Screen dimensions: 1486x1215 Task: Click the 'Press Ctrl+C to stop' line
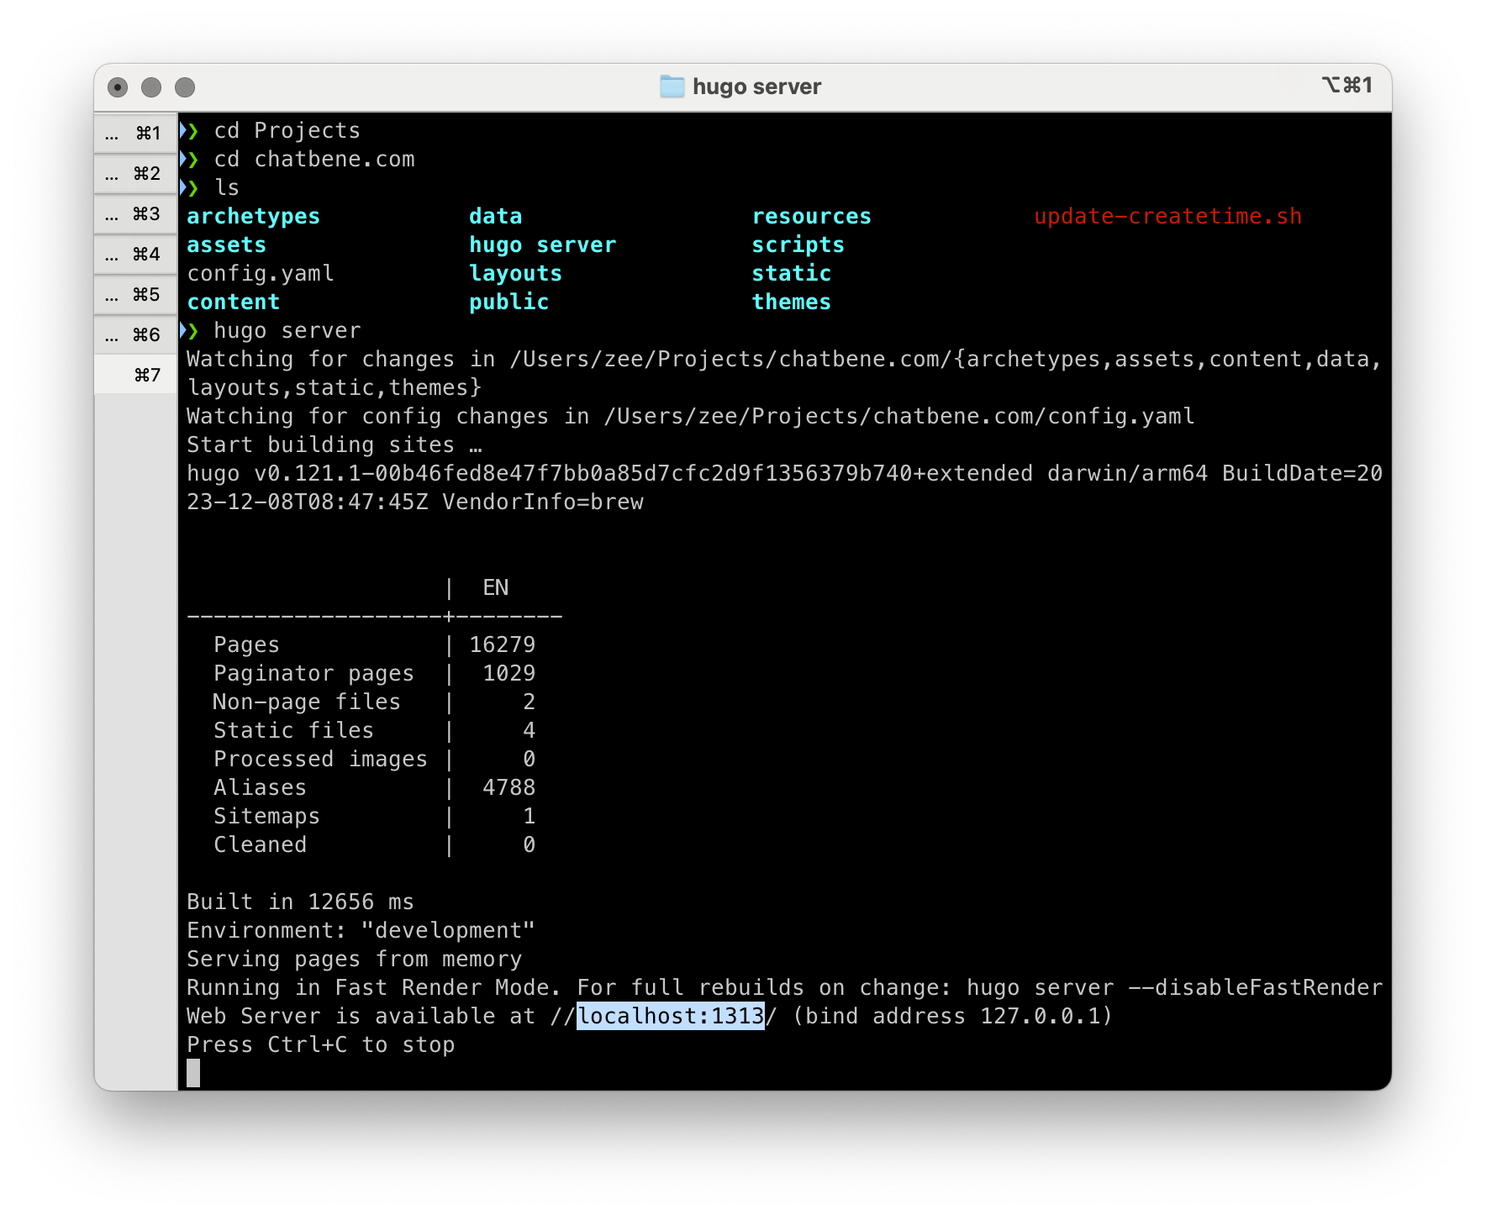[320, 1045]
